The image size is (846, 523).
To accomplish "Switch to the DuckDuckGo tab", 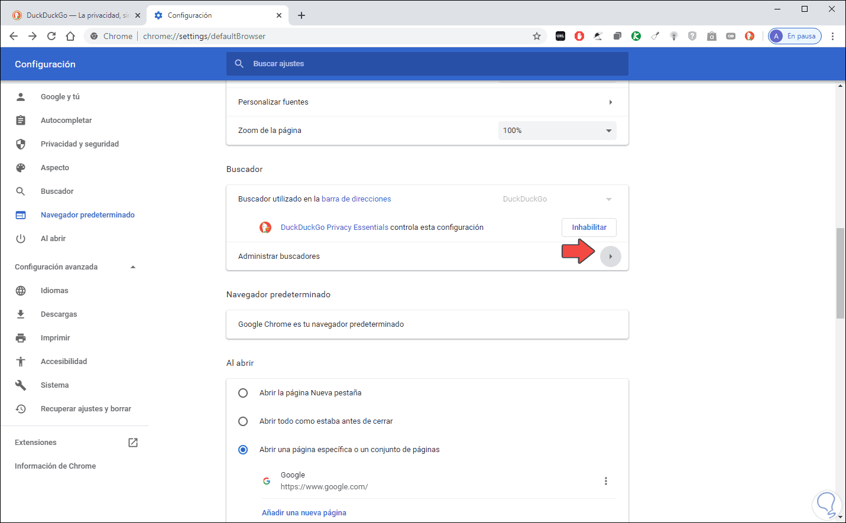I will coord(74,15).
